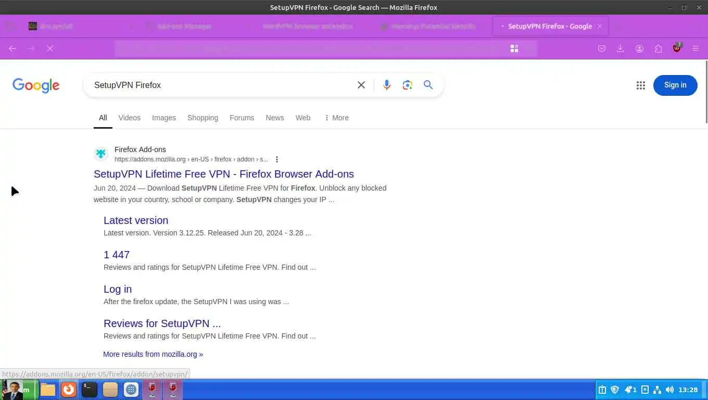Open the Latest version sitelink
Image resolution: width=708 pixels, height=400 pixels.
coord(136,220)
